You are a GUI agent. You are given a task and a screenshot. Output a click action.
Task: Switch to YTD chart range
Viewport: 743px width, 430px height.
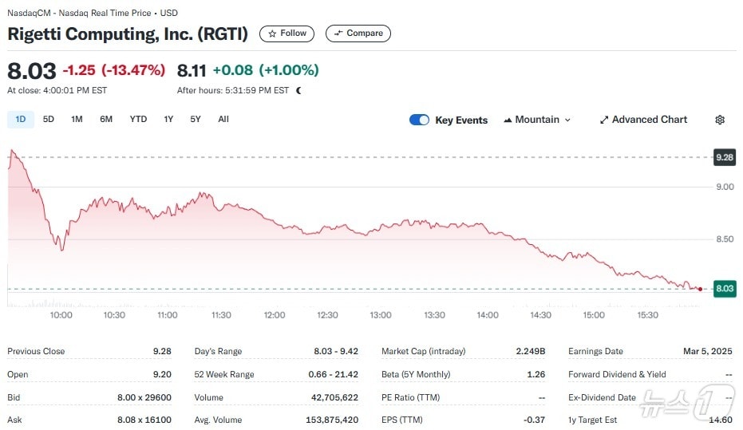[x=138, y=120]
